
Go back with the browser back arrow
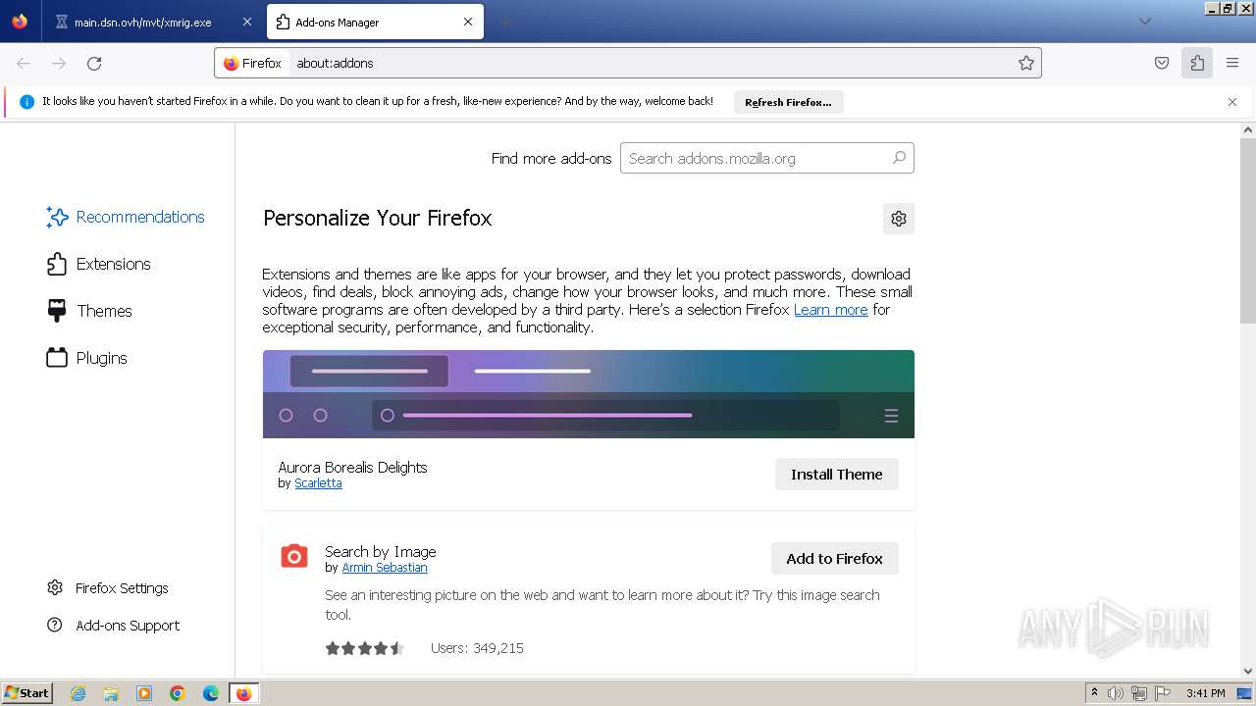point(24,63)
